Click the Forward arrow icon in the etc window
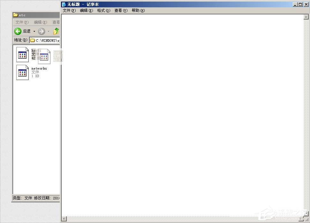310x223 pixels. 42,31
